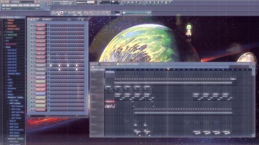Open the FILE menu

point(4,5)
